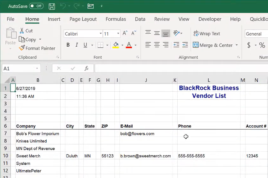This screenshot has height=178, width=268.
Task: Open fill color dropdown arrow
Action: (x=122, y=45)
